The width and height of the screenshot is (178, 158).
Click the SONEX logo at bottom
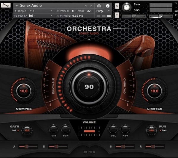pos(89,152)
